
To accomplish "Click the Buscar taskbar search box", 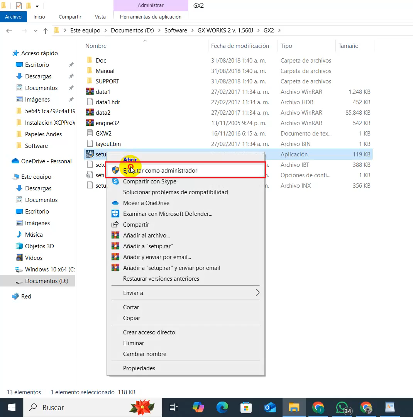I will coord(93,407).
